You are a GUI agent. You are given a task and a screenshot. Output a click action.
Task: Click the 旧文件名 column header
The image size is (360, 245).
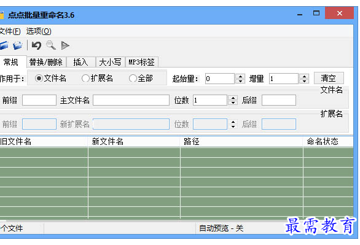(x=44, y=142)
